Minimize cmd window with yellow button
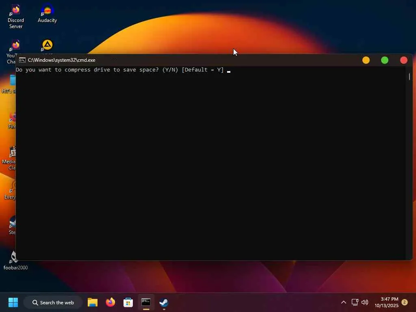This screenshot has height=312, width=416. (366, 60)
